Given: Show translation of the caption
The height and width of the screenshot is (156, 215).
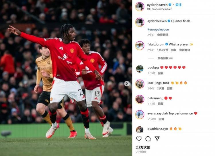Looking at the screenshot, I should click(163, 35).
